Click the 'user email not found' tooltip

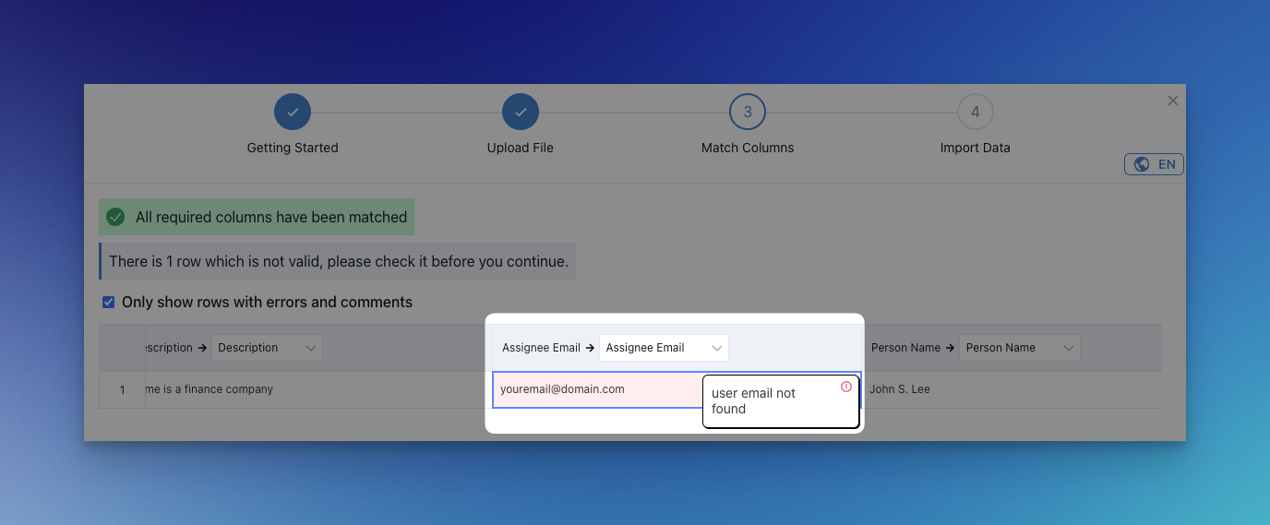click(781, 401)
